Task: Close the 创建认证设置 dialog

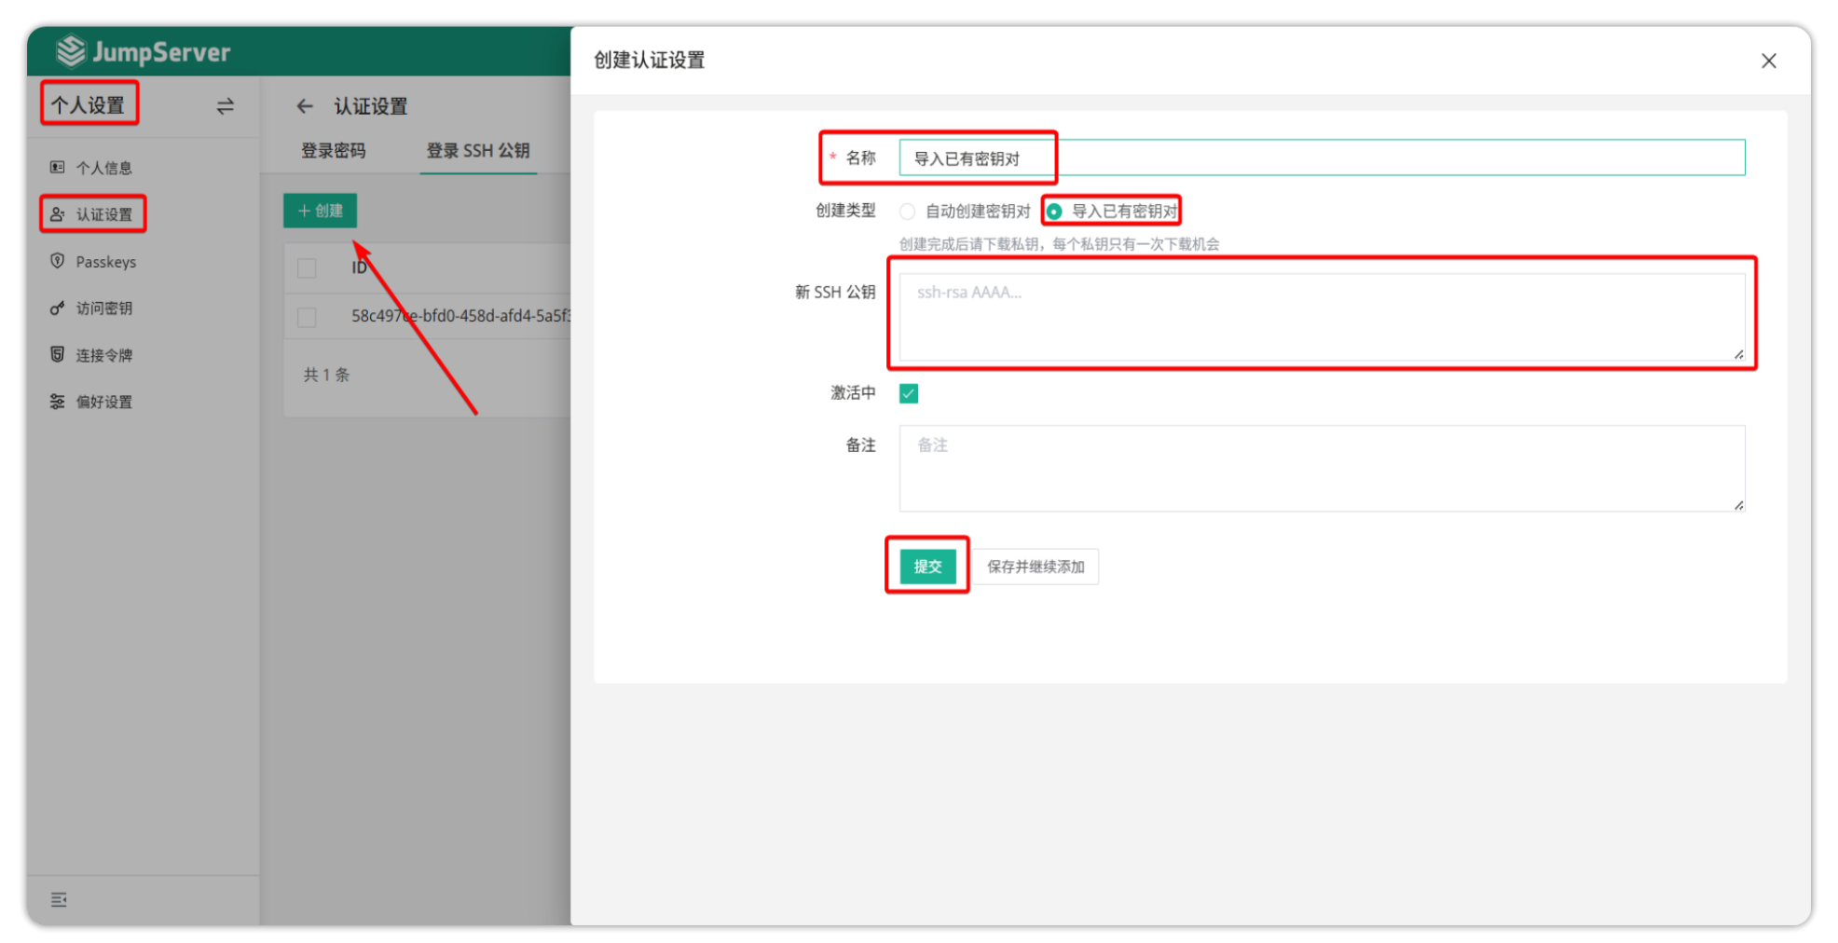Action: tap(1768, 61)
